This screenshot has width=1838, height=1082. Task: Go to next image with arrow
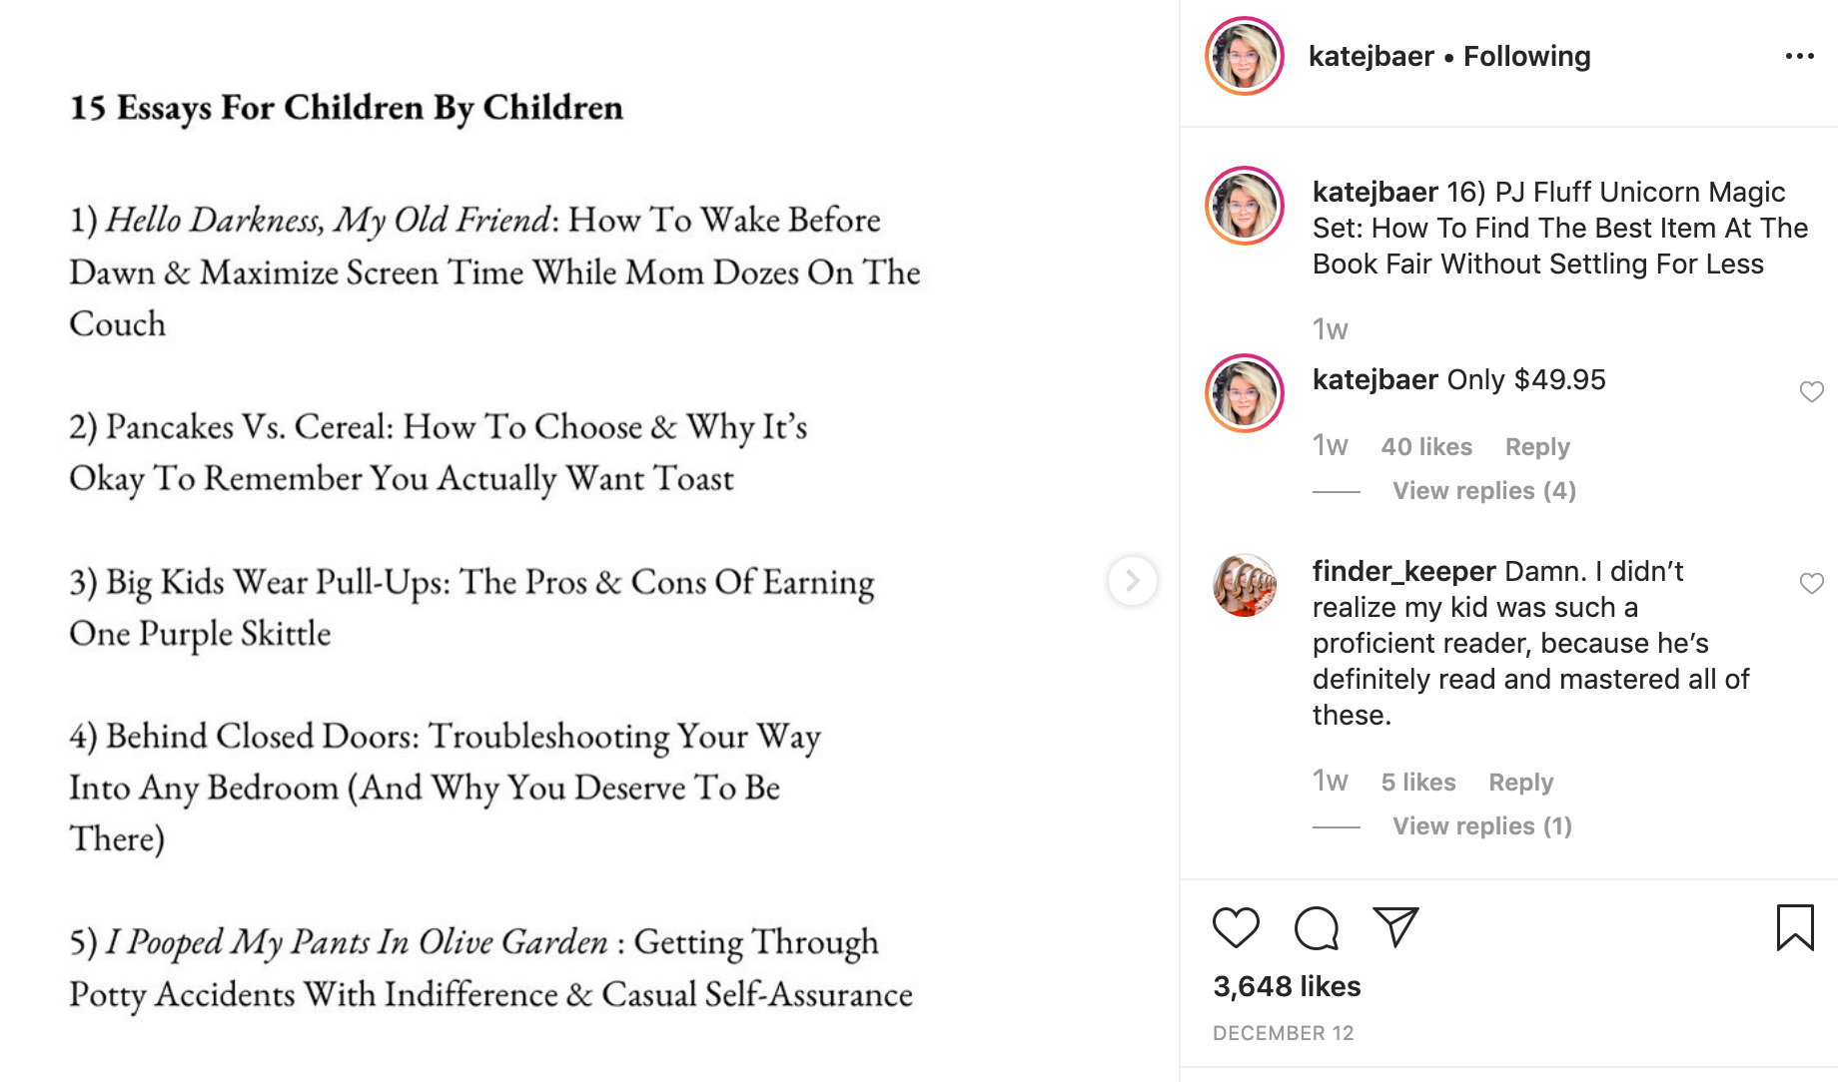point(1132,581)
